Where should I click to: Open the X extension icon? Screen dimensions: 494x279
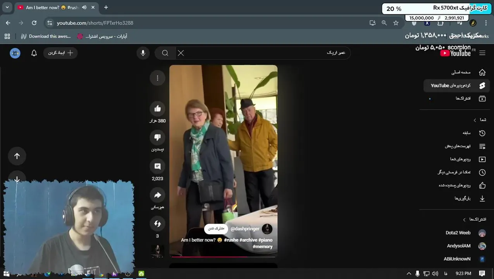pos(427,23)
